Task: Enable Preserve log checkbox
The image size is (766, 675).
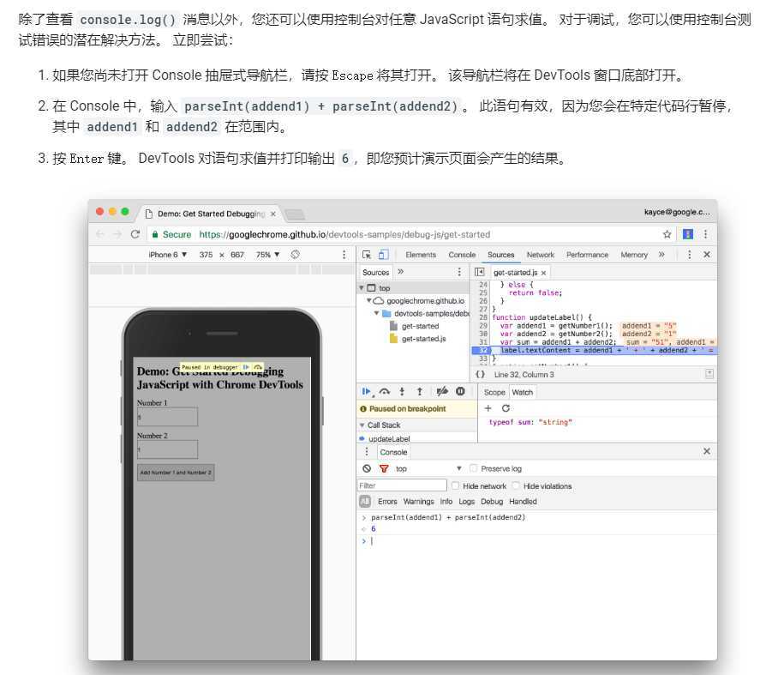Action: 473,468
